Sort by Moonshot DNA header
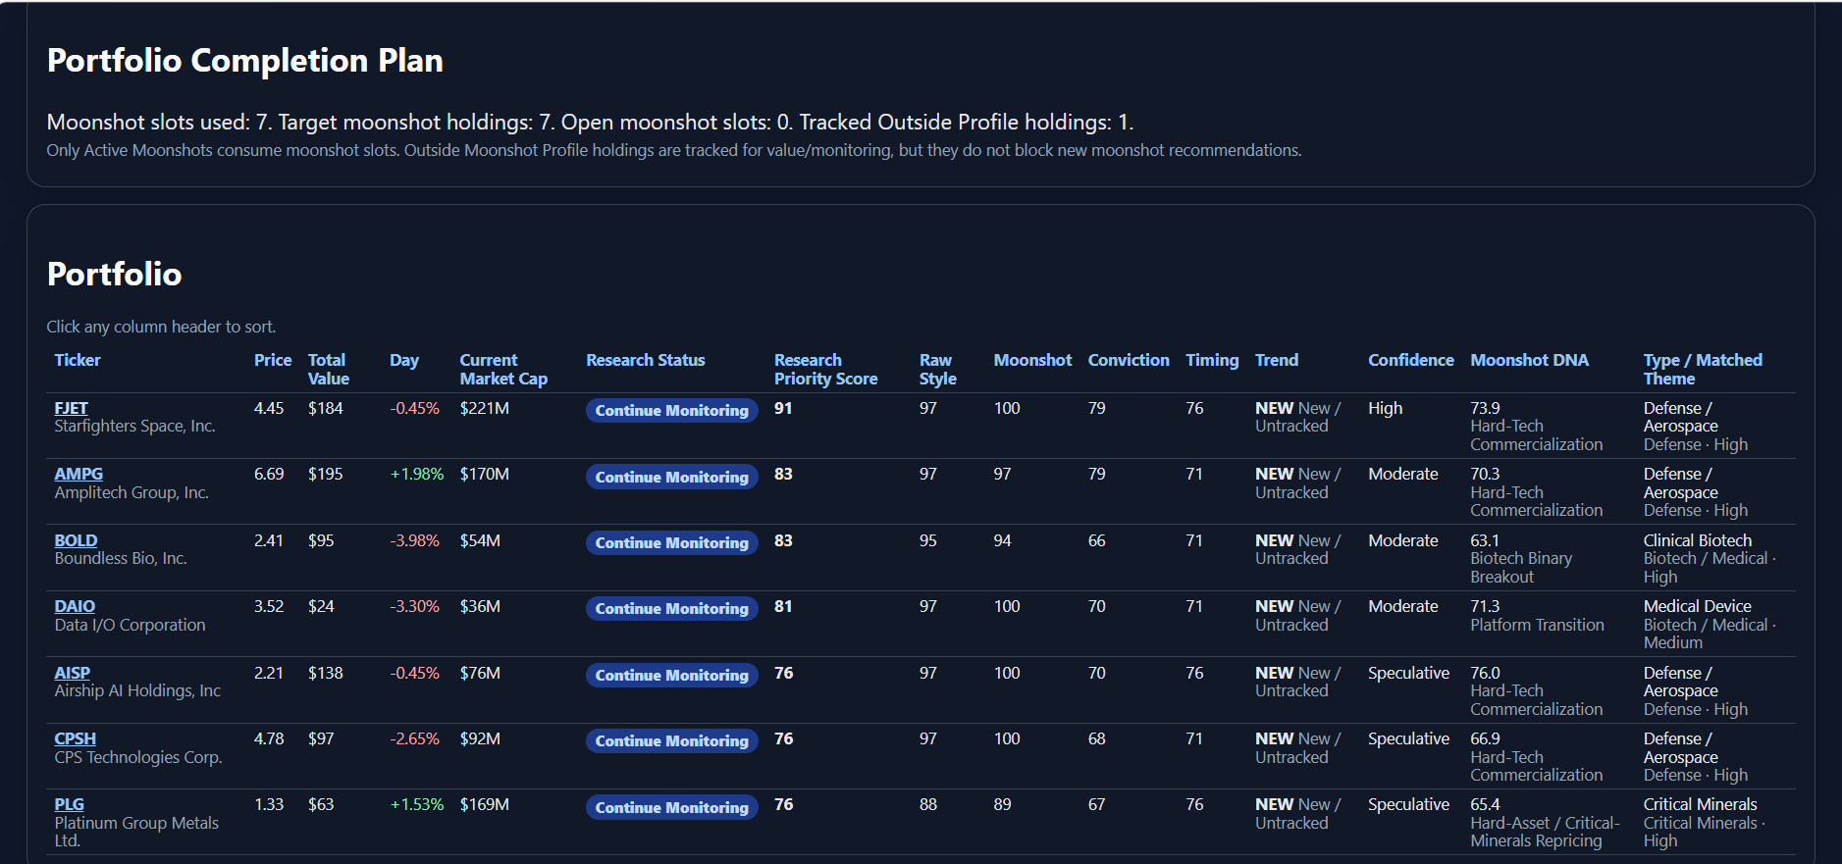The image size is (1842, 864). point(1529,360)
